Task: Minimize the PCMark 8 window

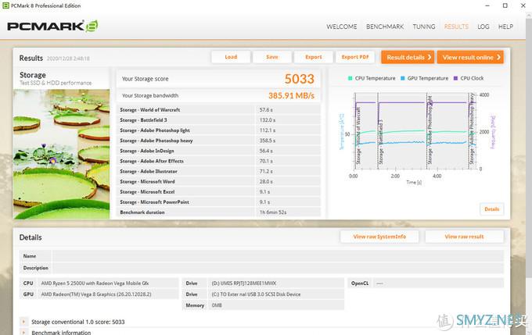Action: (487, 5)
